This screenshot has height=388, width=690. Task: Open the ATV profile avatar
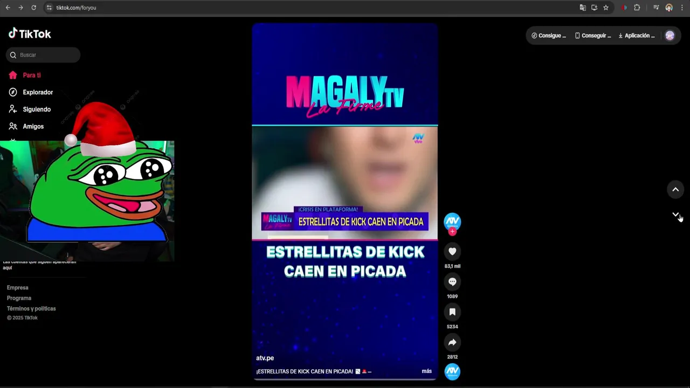[x=452, y=221]
